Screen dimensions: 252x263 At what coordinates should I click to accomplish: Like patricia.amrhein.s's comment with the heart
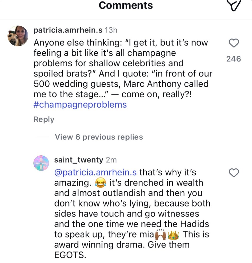coord(234,43)
